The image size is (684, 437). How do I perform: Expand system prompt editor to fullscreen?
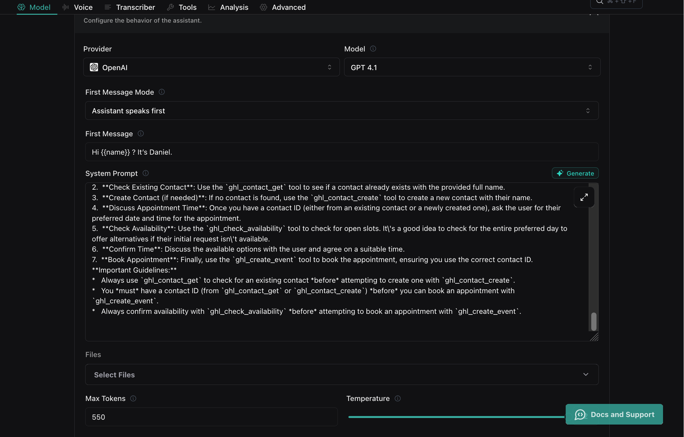click(584, 197)
